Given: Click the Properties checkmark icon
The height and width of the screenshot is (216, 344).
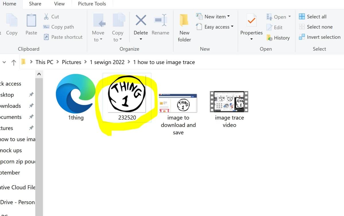Looking at the screenshot, I should [x=251, y=21].
